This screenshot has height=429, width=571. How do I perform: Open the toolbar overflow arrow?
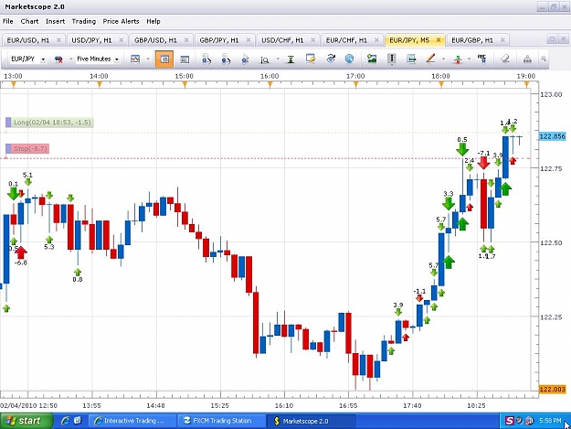point(544,59)
